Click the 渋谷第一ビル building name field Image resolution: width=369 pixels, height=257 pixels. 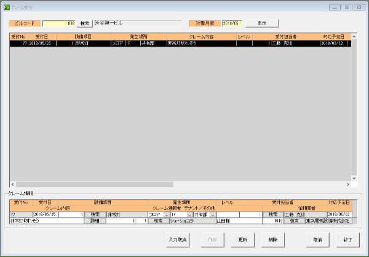coord(138,23)
